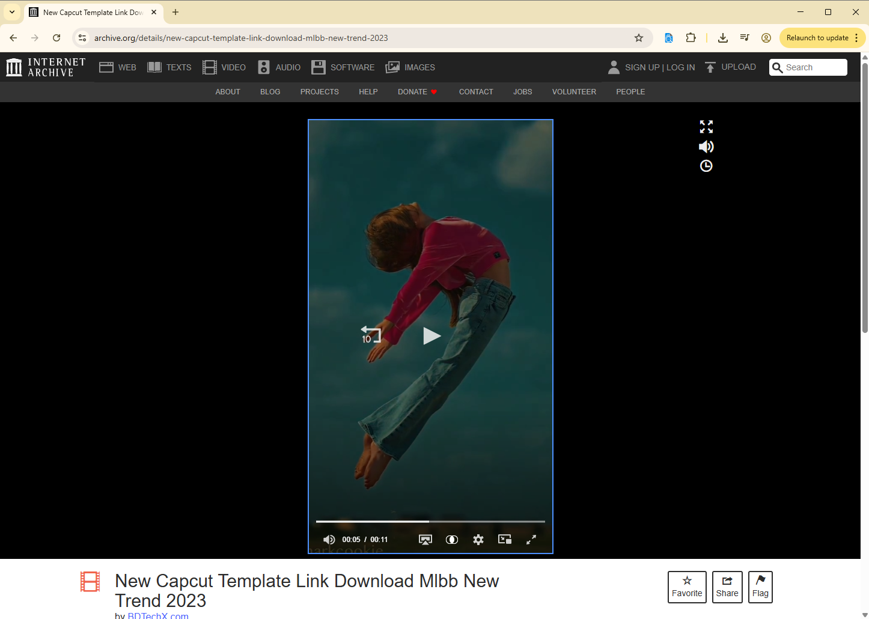Share this archive item
This screenshot has height=619, width=869.
(727, 587)
